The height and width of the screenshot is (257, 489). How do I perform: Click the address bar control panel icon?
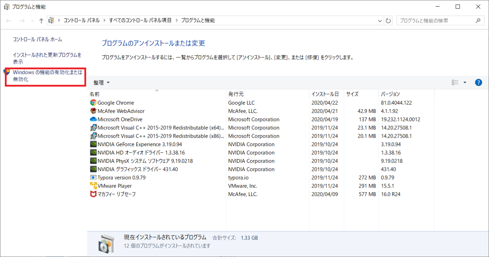tap(51, 21)
